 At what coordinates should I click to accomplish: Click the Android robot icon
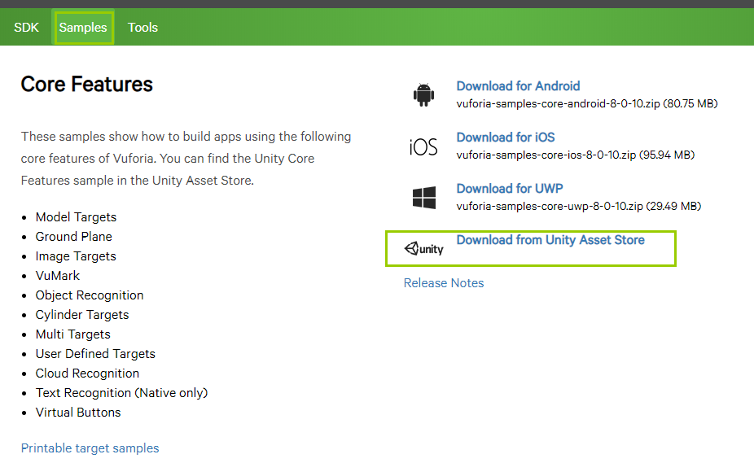[423, 94]
